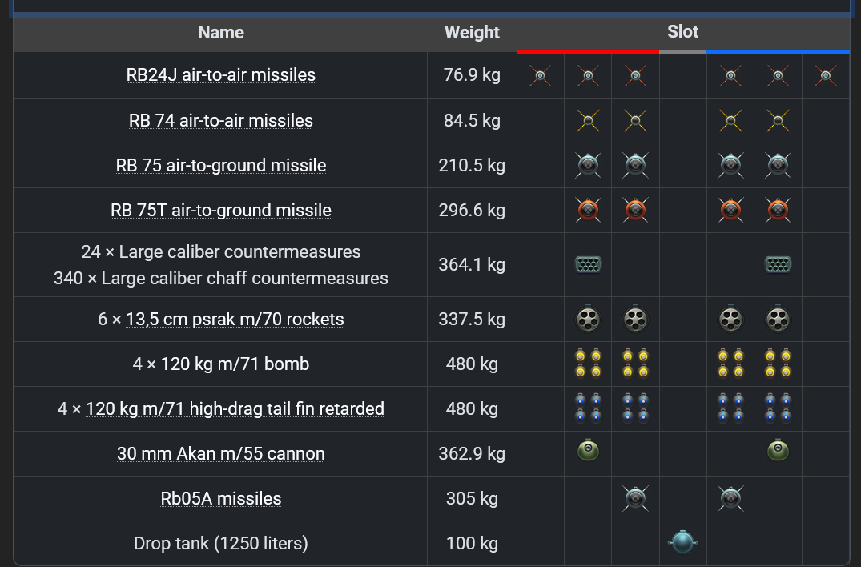The width and height of the screenshot is (861, 567).
Task: Click the Weight column header
Action: [472, 32]
